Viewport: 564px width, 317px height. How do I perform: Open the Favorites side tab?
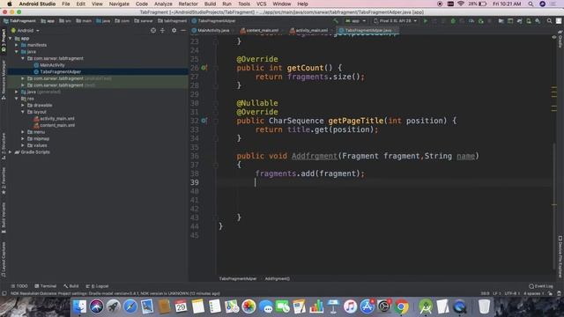coord(4,181)
